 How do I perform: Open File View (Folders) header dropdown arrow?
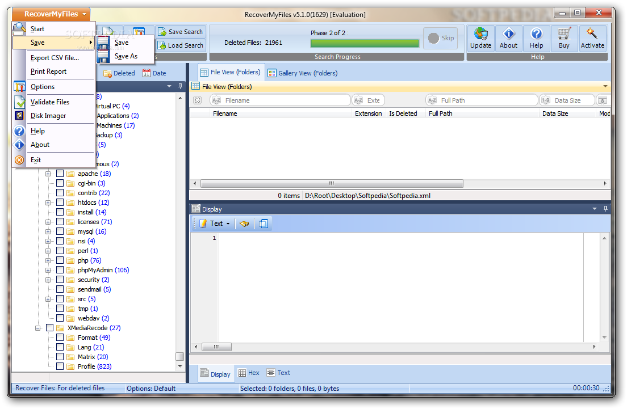click(x=605, y=86)
